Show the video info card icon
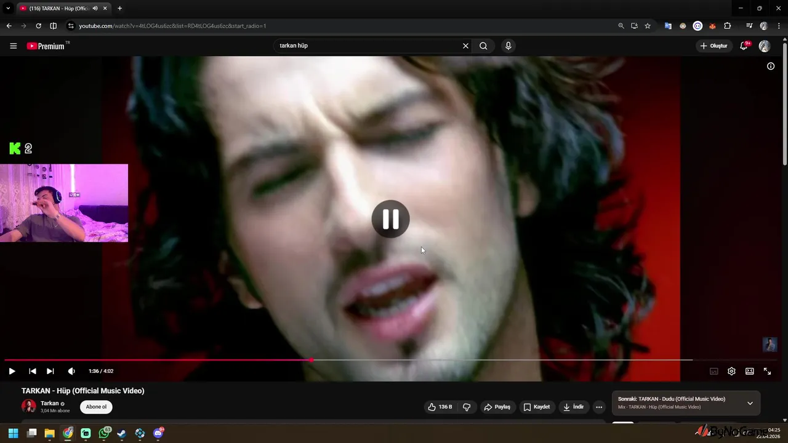 point(771,66)
